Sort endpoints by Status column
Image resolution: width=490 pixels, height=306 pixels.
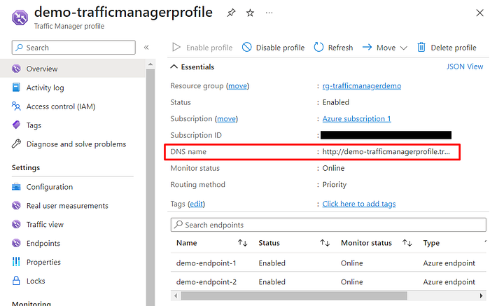pyautogui.click(x=325, y=243)
